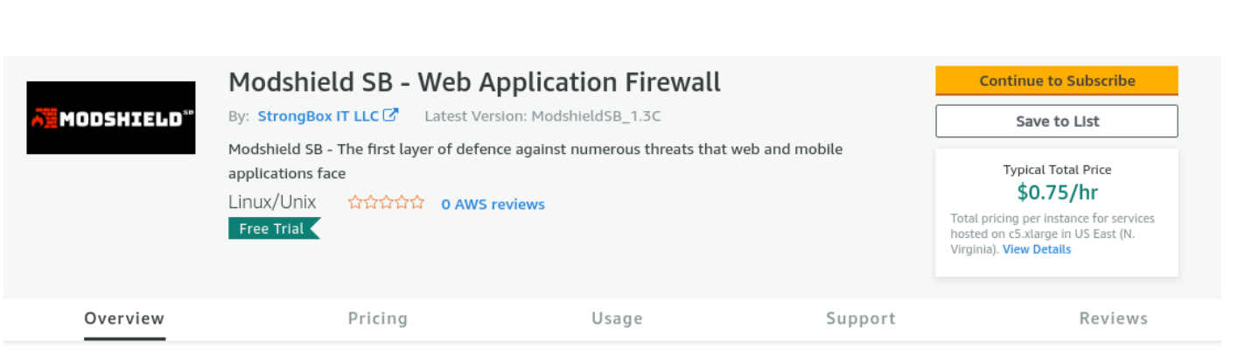Open the 0 AWS reviews link
Screen dimensions: 1252x356
(x=493, y=205)
